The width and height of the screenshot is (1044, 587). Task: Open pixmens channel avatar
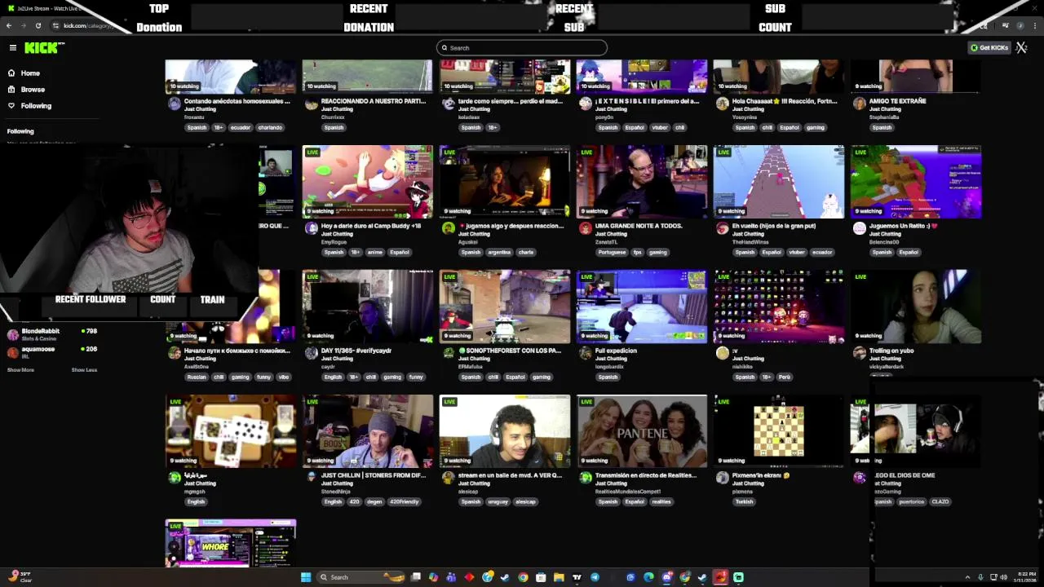[722, 479]
